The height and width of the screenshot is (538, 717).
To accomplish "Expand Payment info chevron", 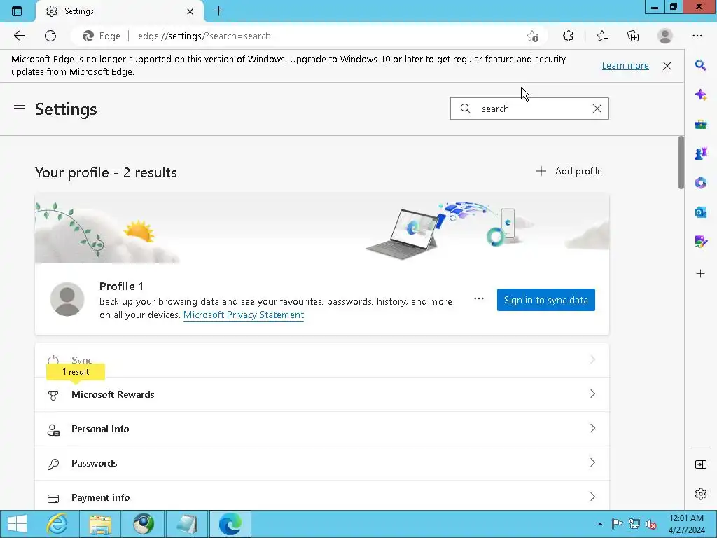I will pyautogui.click(x=592, y=497).
